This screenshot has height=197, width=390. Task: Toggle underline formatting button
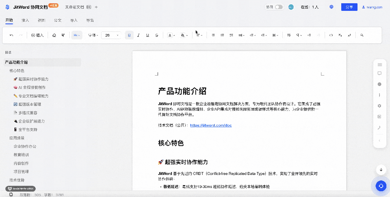(147, 35)
